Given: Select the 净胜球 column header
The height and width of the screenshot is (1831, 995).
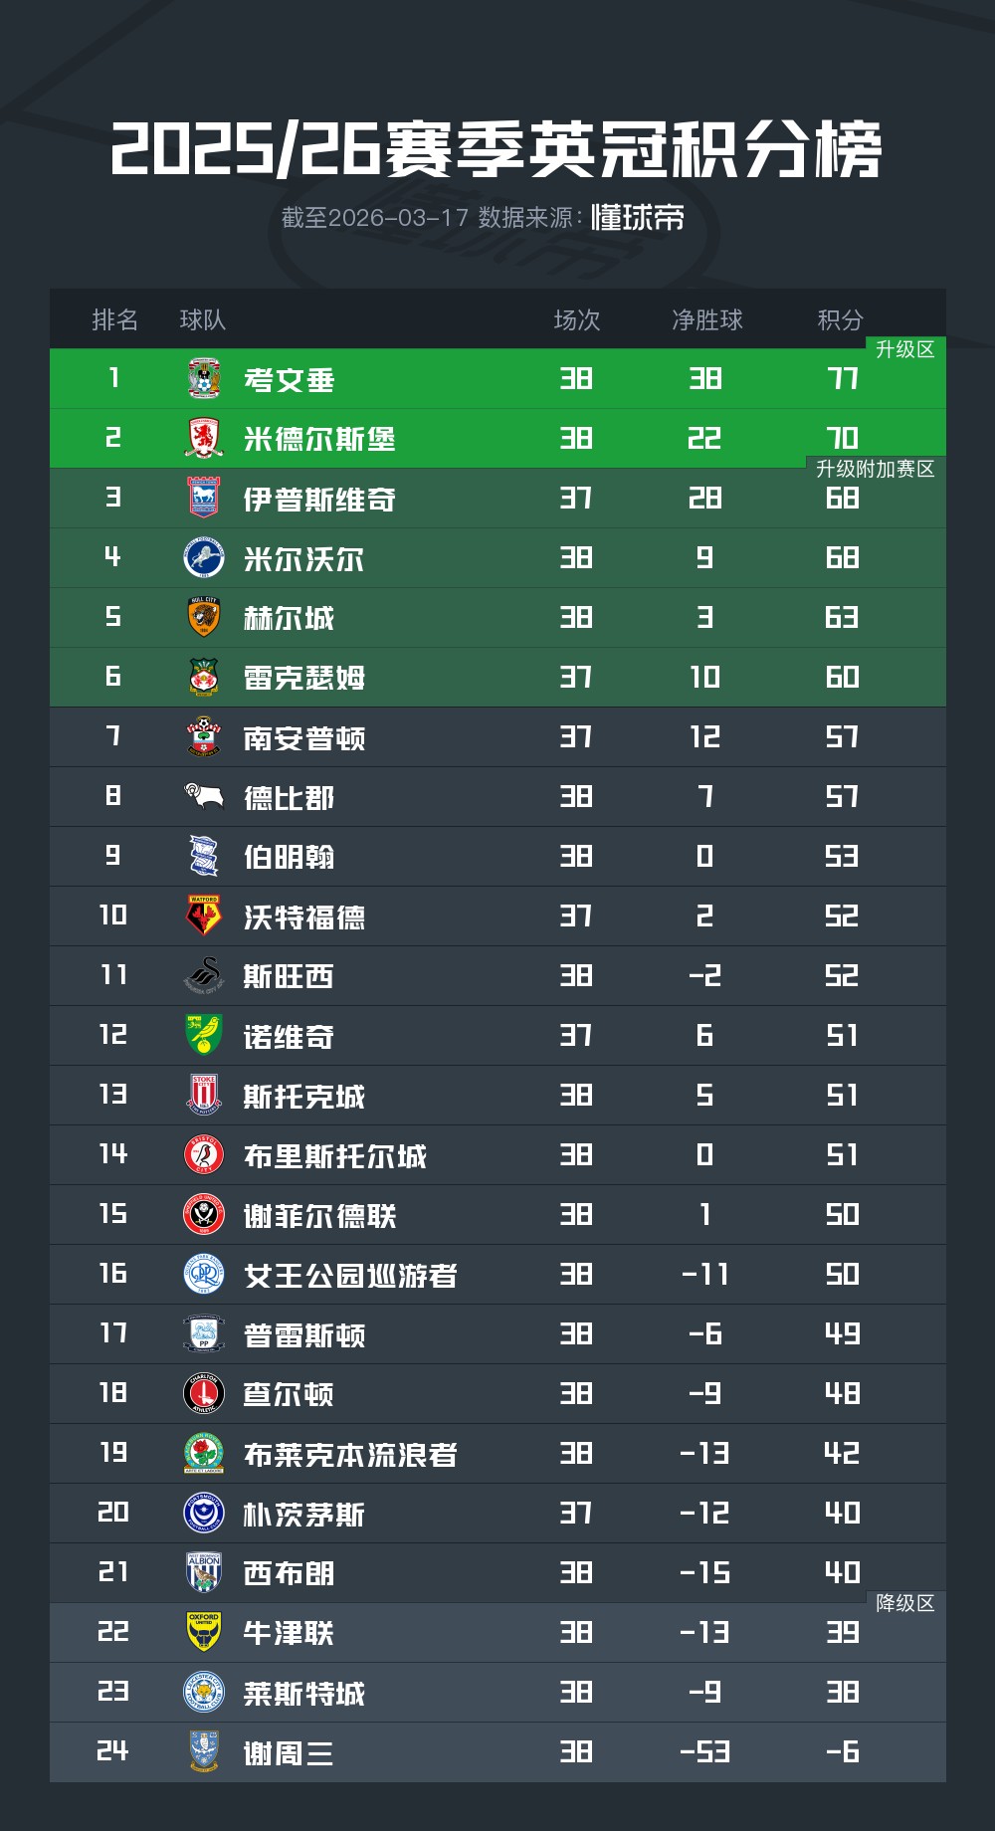Looking at the screenshot, I should click(706, 319).
